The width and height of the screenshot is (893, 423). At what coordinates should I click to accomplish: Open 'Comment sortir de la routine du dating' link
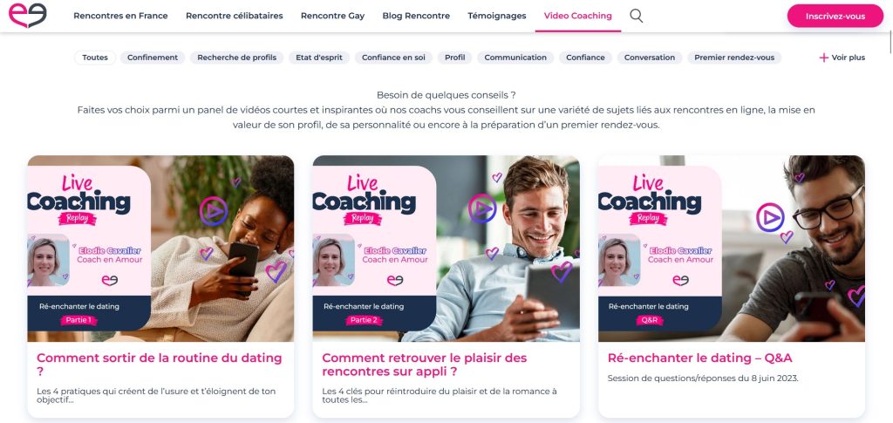coord(160,365)
